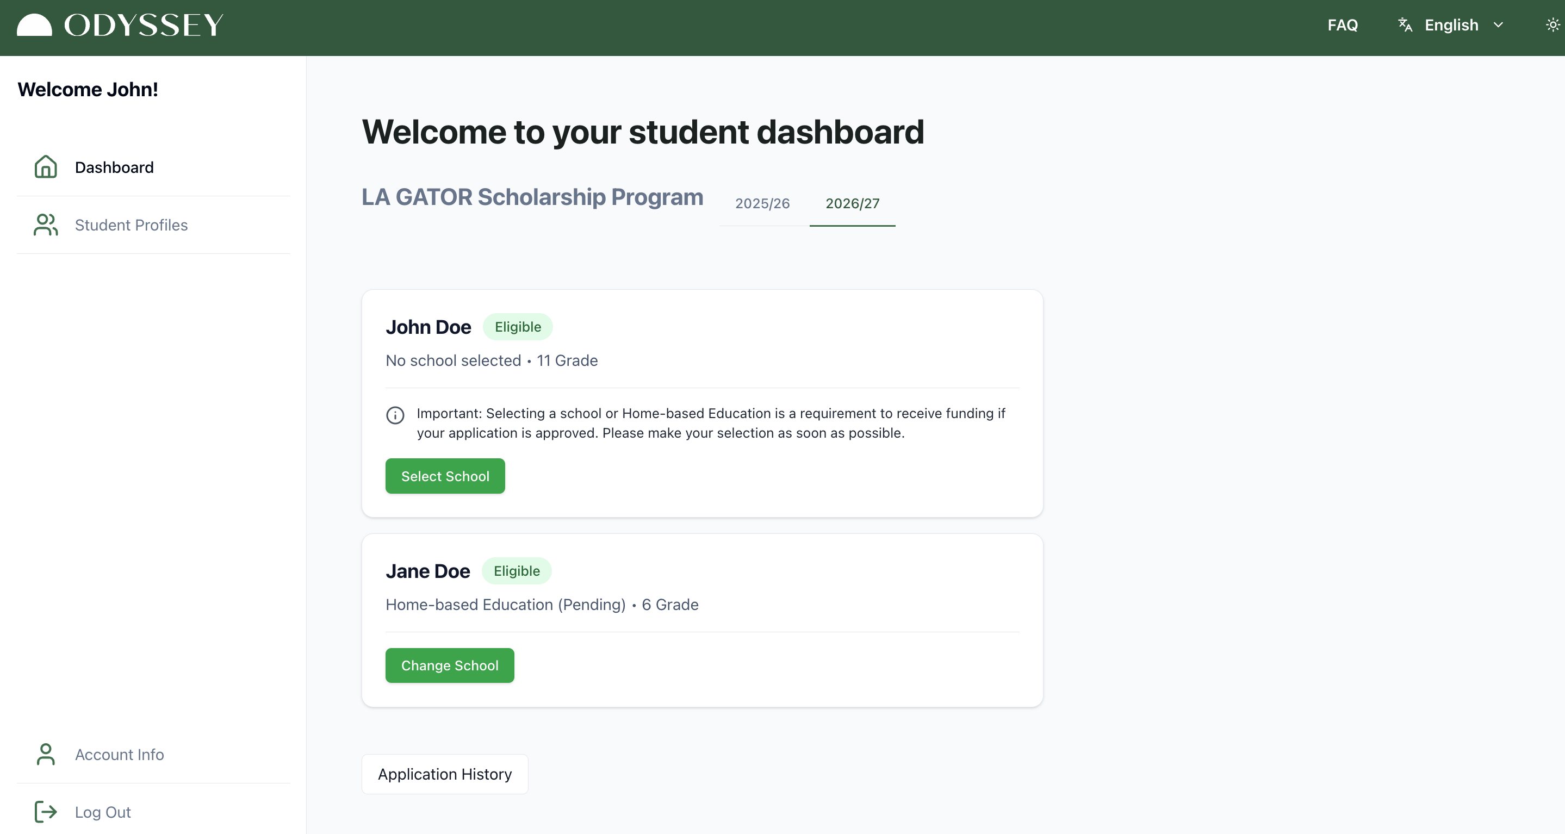The height and width of the screenshot is (834, 1565).
Task: Open the English language dropdown
Action: [1451, 25]
